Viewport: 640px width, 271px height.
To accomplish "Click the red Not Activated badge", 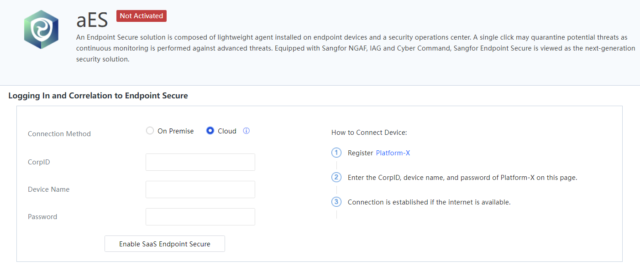I will 142,16.
